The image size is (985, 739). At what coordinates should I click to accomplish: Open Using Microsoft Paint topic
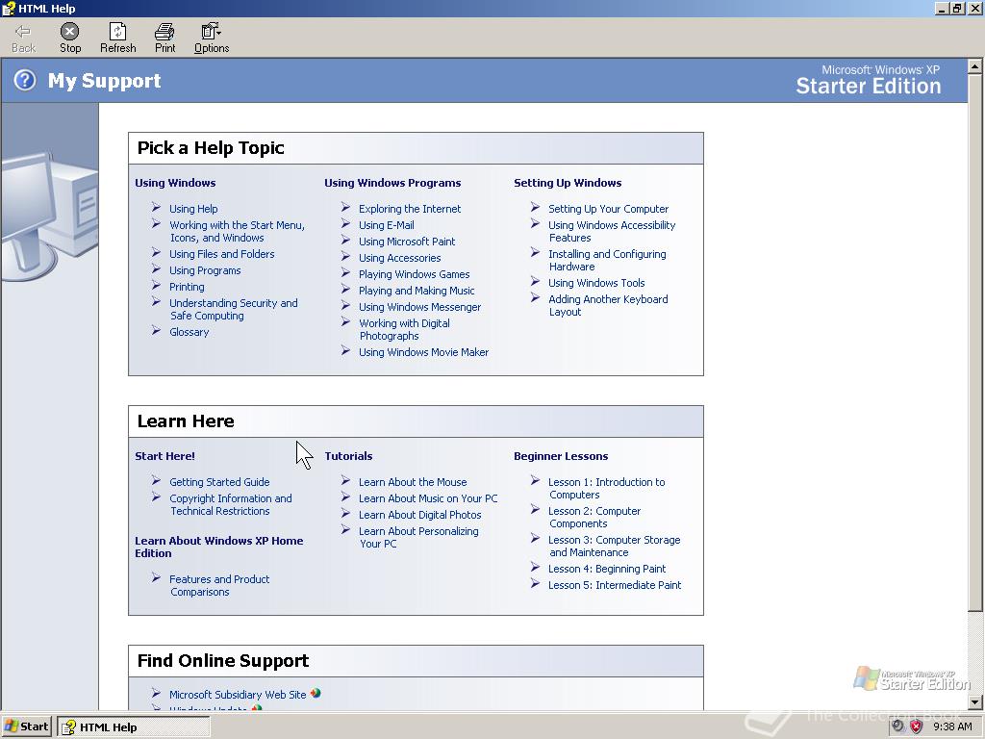[x=407, y=242]
